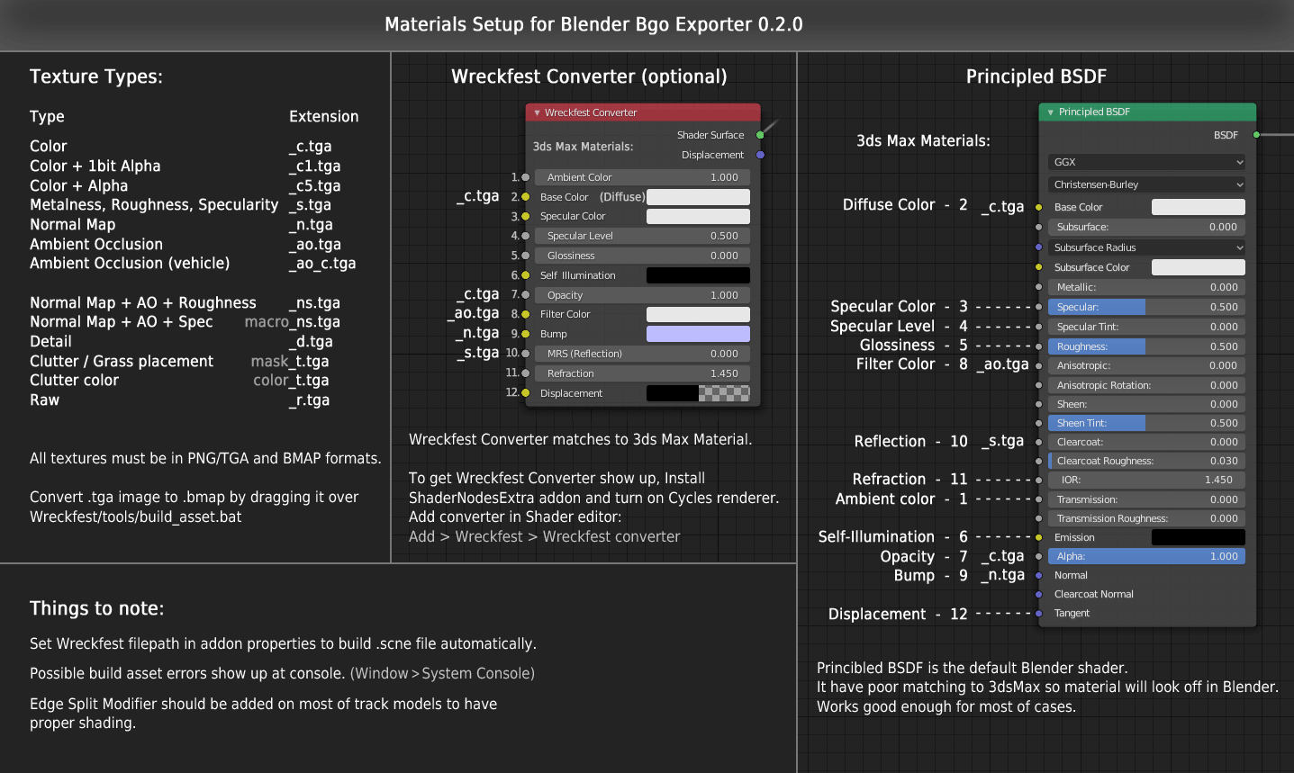Click the Displacement input socket numbered 12
This screenshot has height=773, width=1294.
click(x=526, y=393)
